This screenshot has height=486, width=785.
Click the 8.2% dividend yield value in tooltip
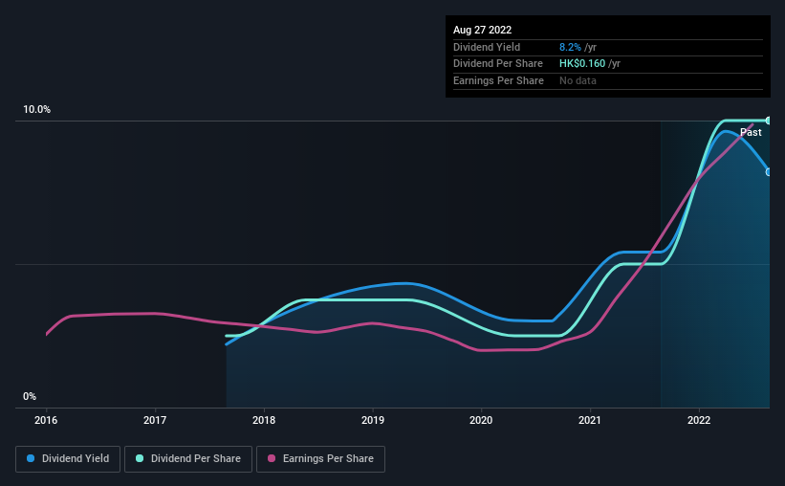click(x=570, y=47)
